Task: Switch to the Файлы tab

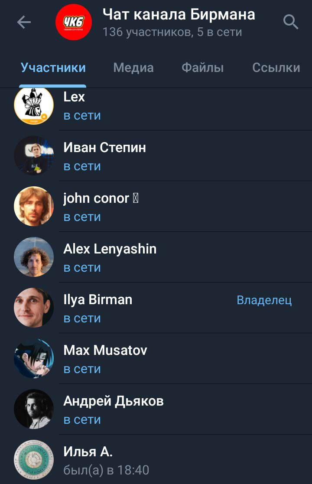Action: click(202, 68)
